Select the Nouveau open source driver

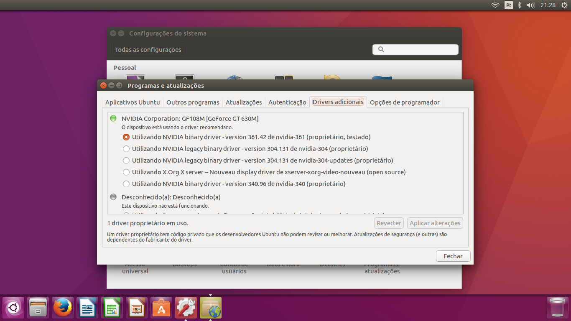pyautogui.click(x=264, y=172)
